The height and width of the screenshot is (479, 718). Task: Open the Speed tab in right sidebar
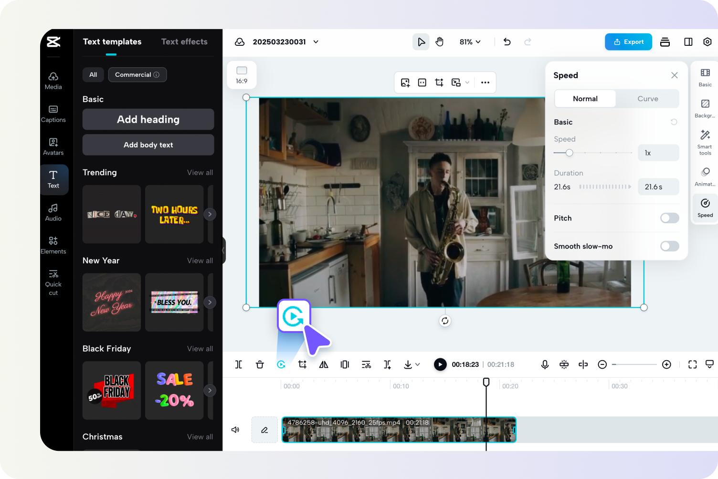click(x=705, y=208)
